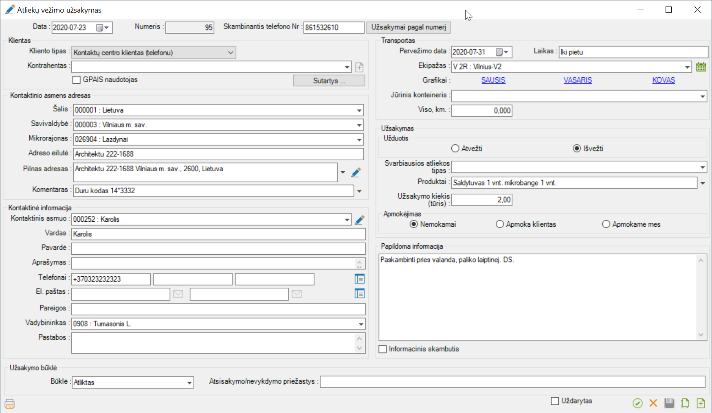712x413 pixels.
Task: Click the Užsakymai pagal numerį button
Action: 409,27
